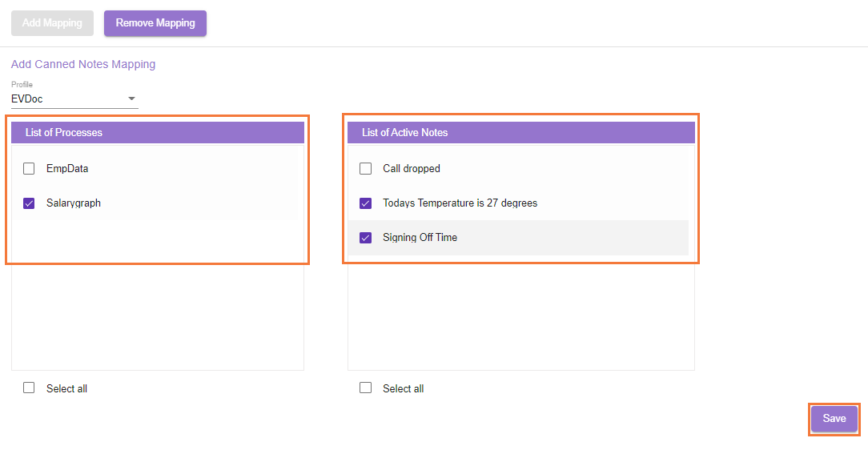Tick the Call dropped note checkbox
This screenshot has width=868, height=450.
tap(366, 169)
